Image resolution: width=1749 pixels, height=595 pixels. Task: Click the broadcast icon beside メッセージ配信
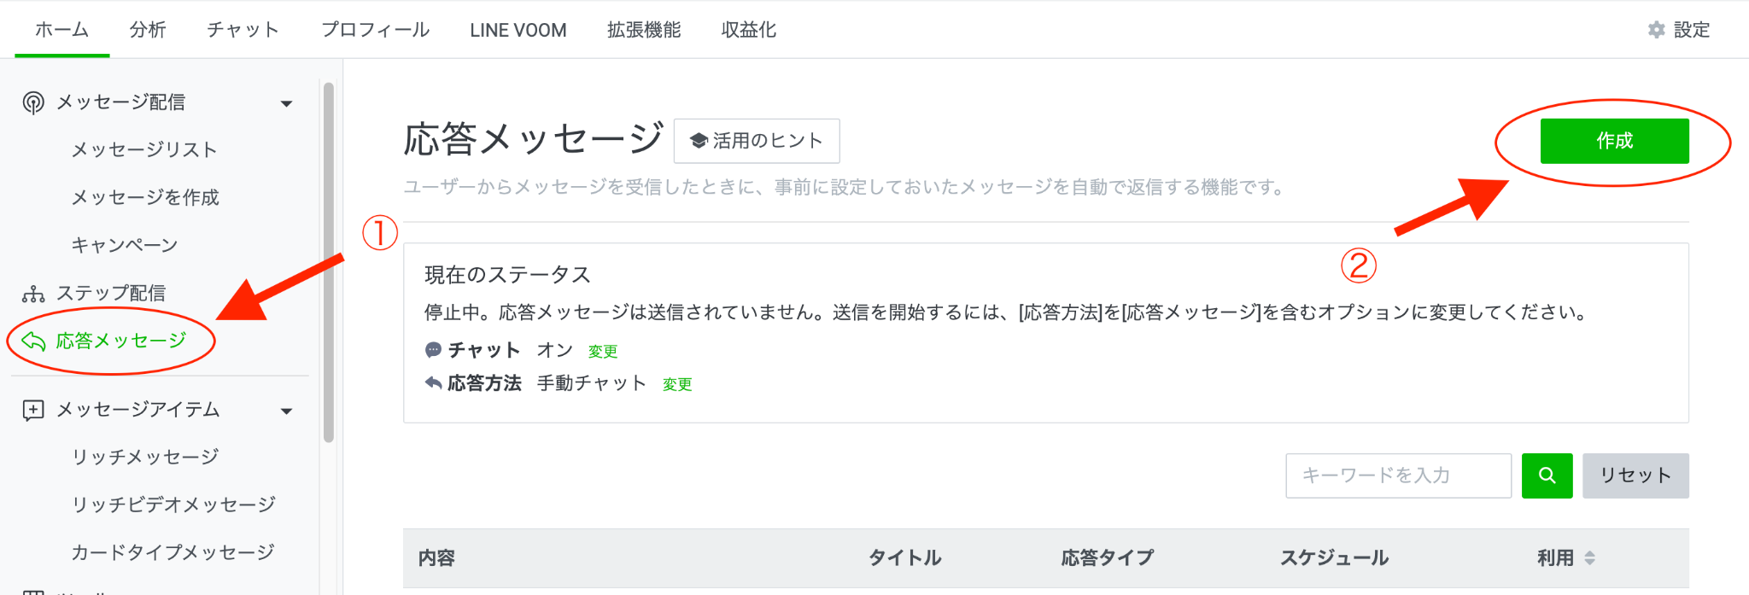(x=33, y=102)
